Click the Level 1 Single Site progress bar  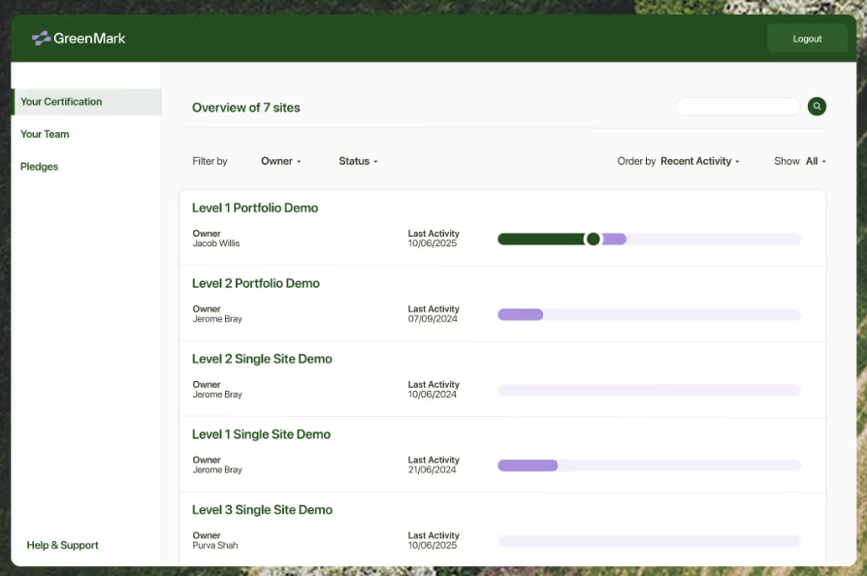click(649, 465)
